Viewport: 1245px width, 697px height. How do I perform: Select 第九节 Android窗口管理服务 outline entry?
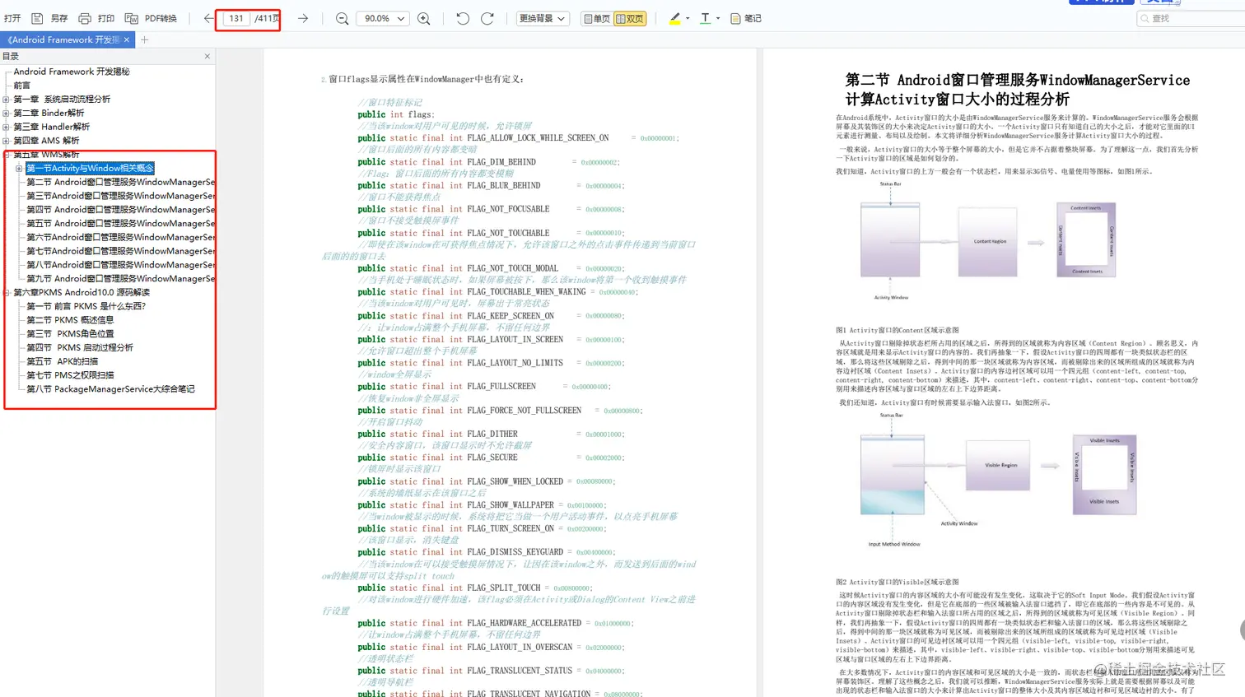click(121, 278)
